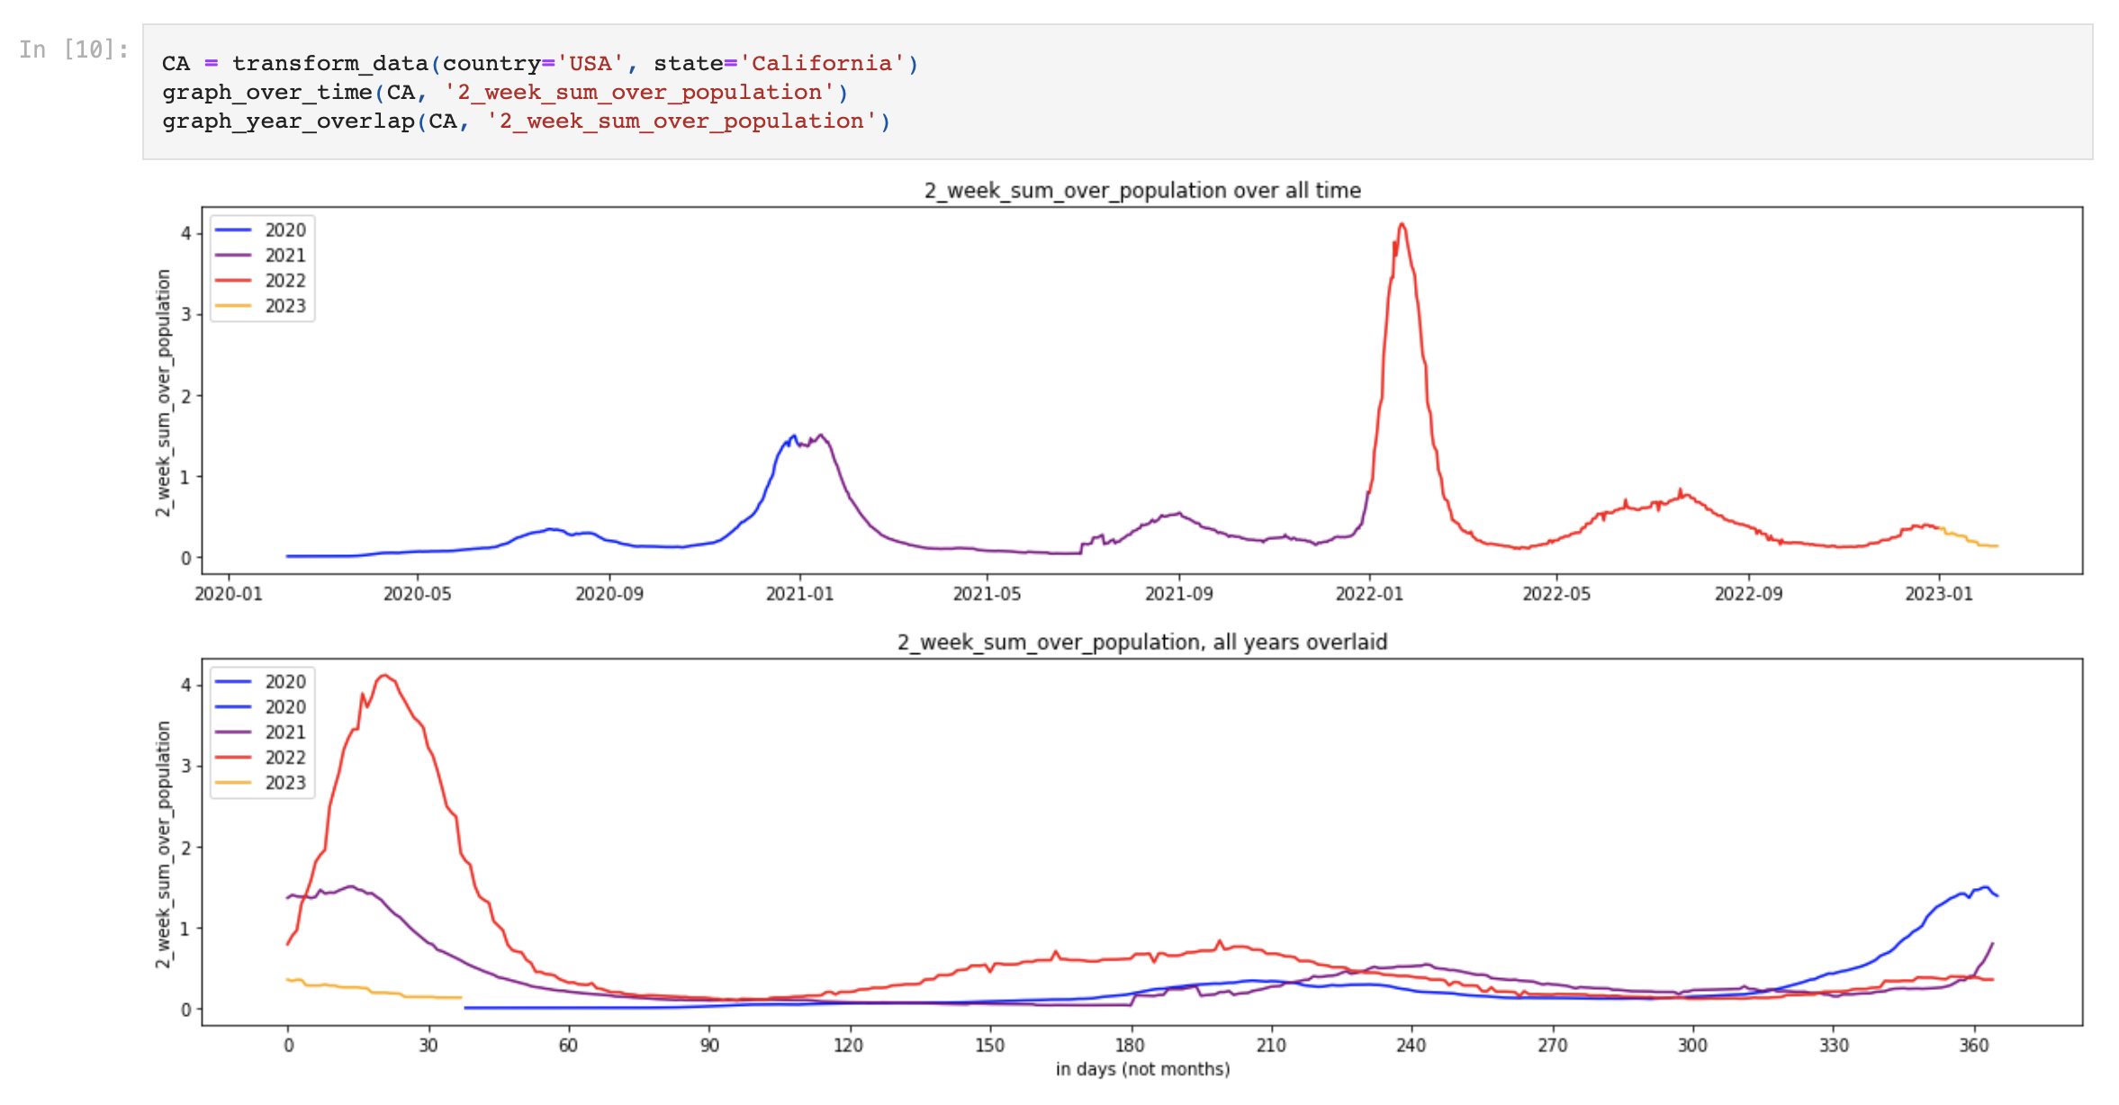
Task: Toggle the 2023 legend entry in bottom chart
Action: [x=284, y=782]
